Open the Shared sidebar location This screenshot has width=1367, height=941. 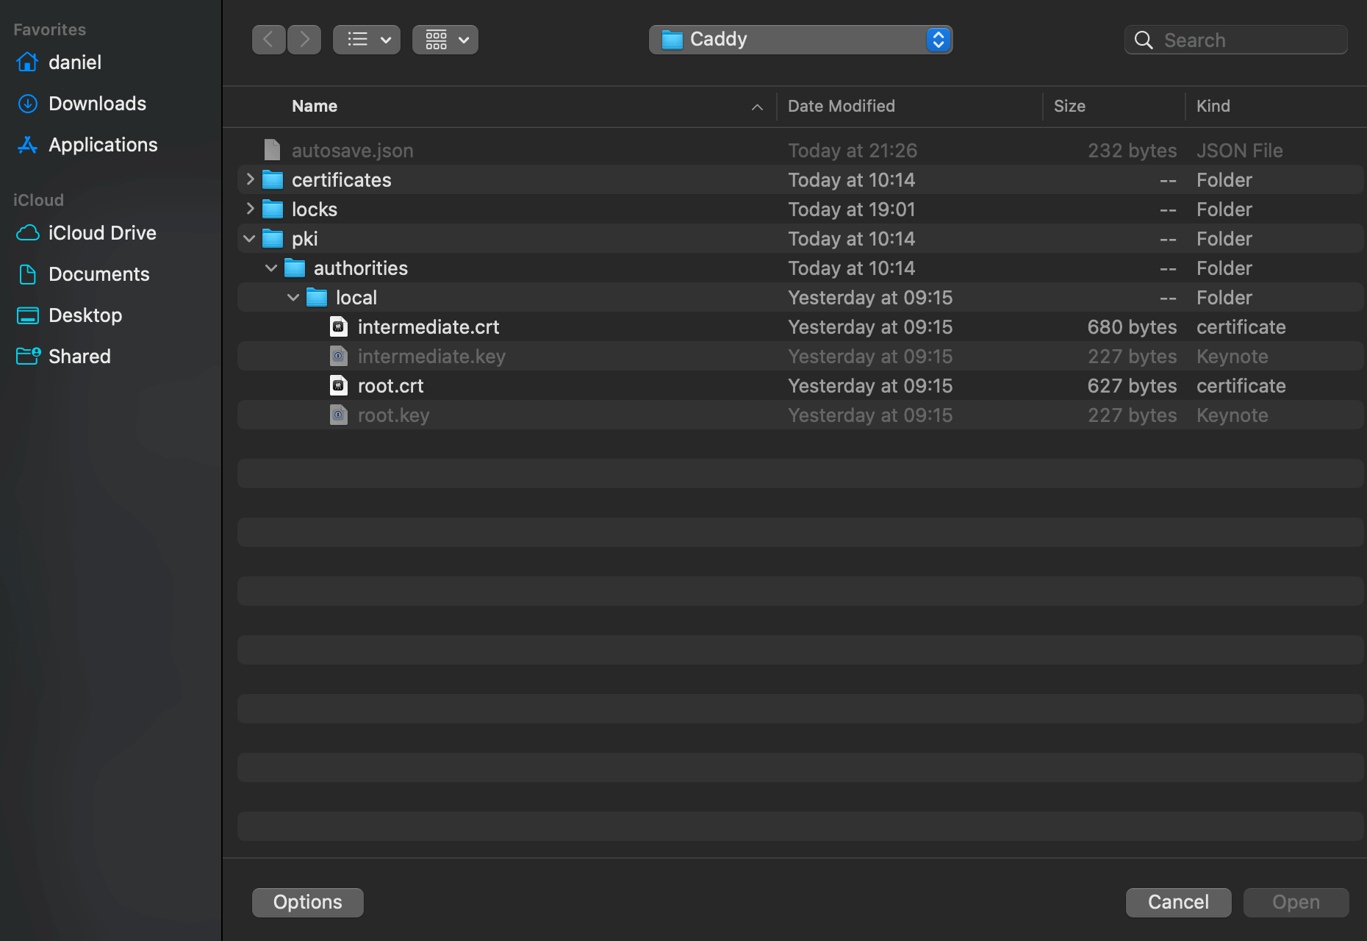79,357
